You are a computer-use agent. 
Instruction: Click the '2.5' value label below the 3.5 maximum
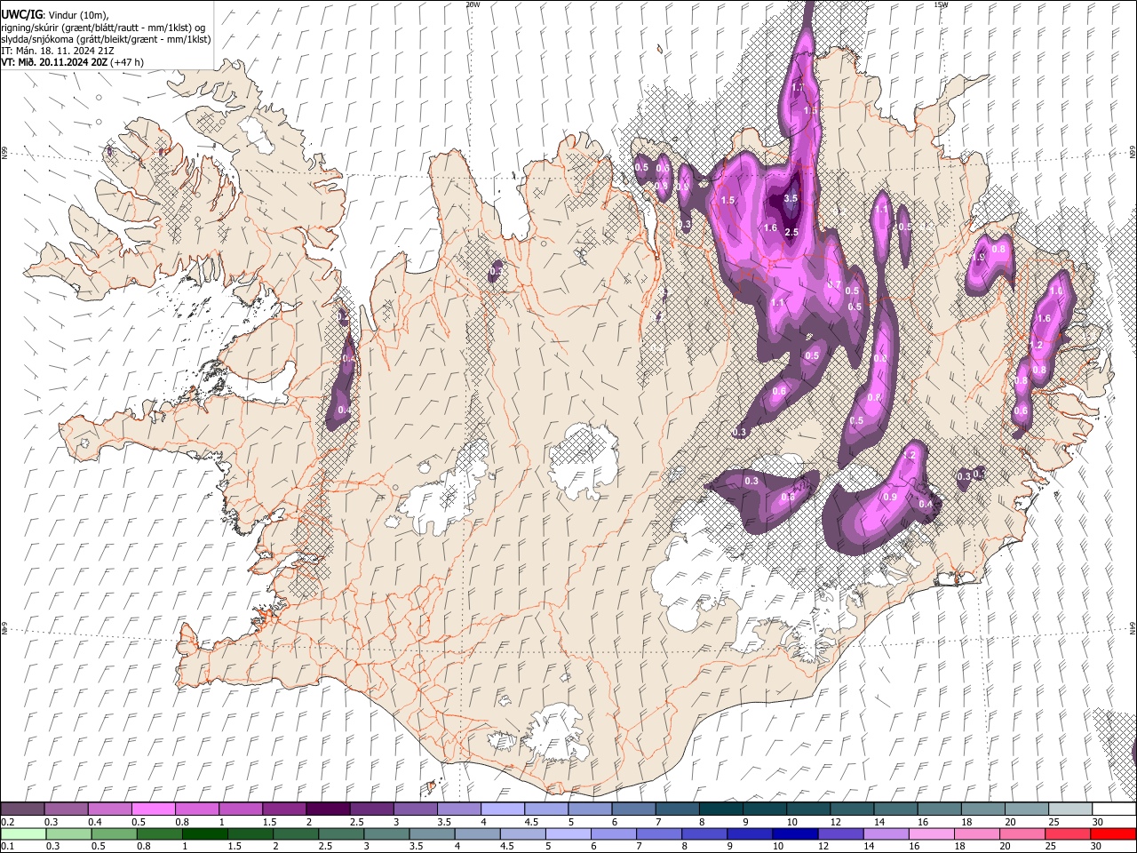791,232
